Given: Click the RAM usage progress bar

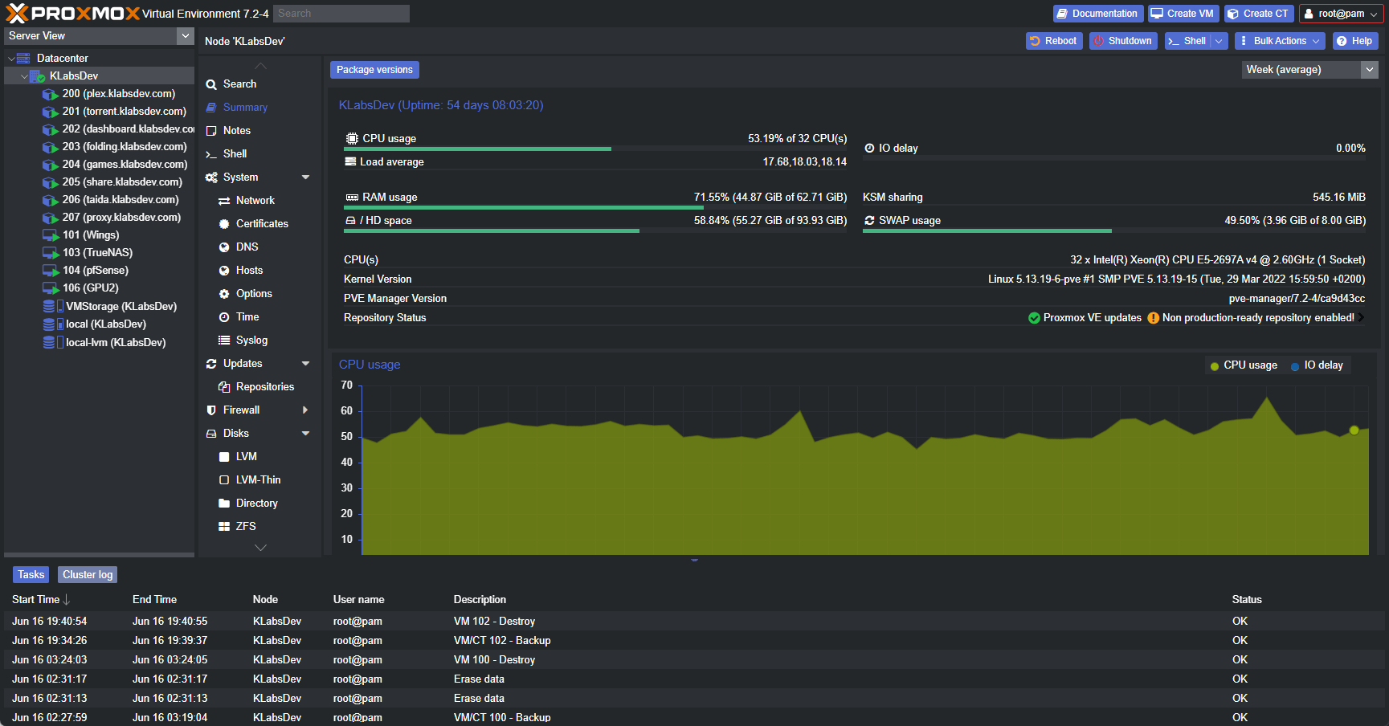Looking at the screenshot, I should 524,207.
